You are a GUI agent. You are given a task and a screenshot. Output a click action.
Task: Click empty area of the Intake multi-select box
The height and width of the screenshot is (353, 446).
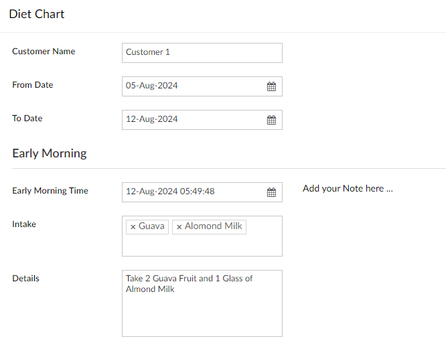tap(202, 246)
